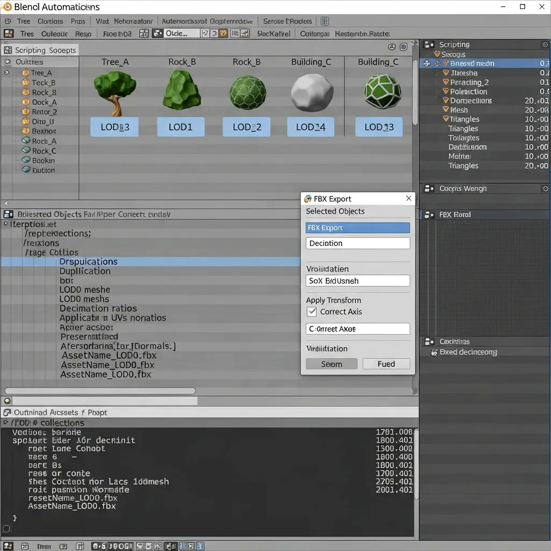Click the teal mesh icon beside Rock_C
The image size is (551, 551).
tap(26, 151)
